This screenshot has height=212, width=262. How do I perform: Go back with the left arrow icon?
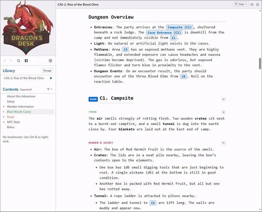5,60
